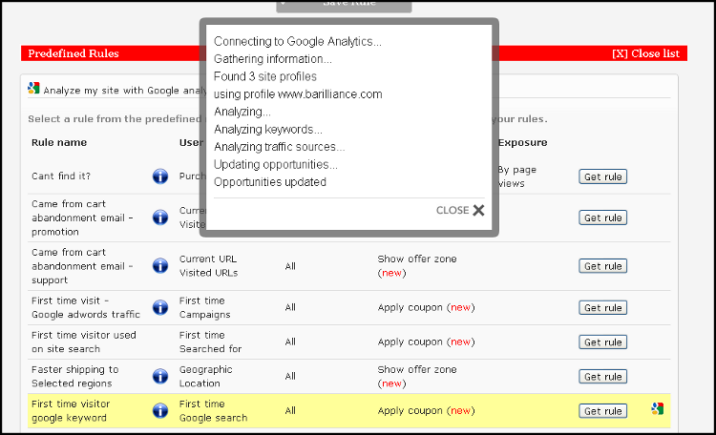The width and height of the screenshot is (716, 435).
Task: Click 'using profile www.barilliance.com' line
Action: tap(298, 94)
